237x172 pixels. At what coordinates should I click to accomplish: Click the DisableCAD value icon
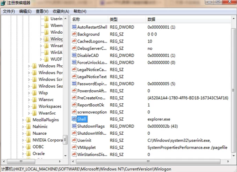pos(74,56)
